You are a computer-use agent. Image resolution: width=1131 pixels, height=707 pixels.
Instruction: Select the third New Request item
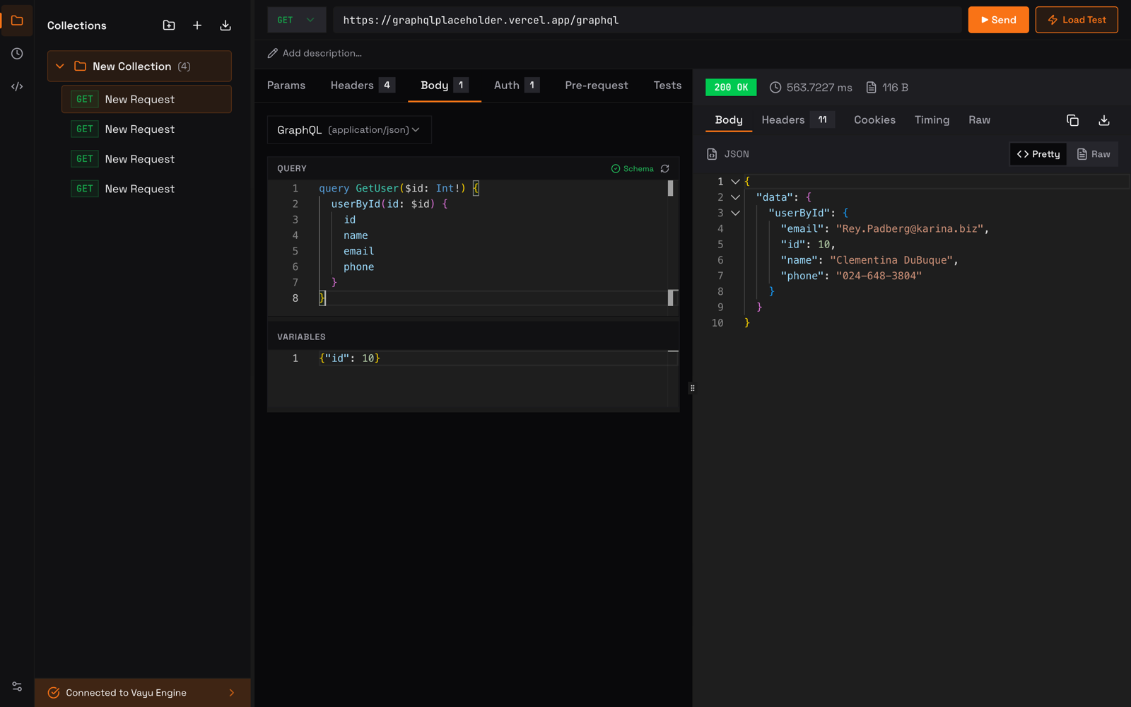tap(146, 159)
